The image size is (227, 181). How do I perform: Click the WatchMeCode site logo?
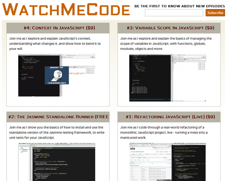point(66,9)
